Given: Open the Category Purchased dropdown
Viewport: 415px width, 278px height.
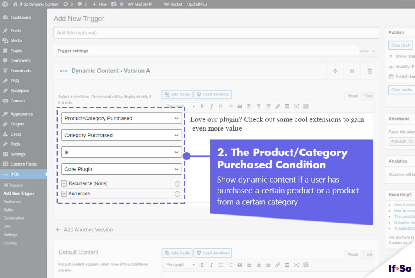Looking at the screenshot, I should click(121, 135).
